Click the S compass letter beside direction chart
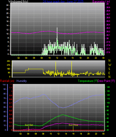The width and height of the screenshot is (116, 137). 109,69
